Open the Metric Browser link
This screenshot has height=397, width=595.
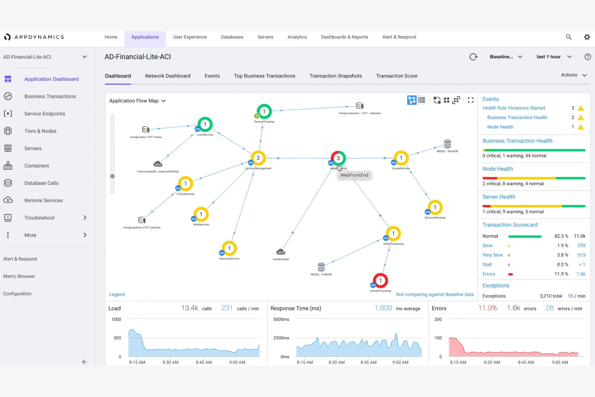19,276
